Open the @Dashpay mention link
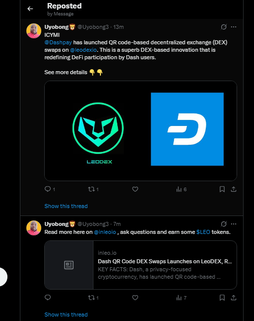254x321 pixels. coord(58,42)
